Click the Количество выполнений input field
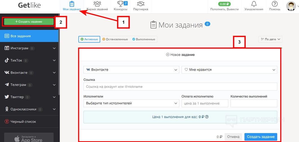Viewport: 299px width, 142px height. pos(254,103)
